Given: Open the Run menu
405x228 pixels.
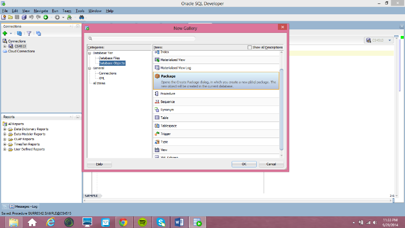Looking at the screenshot, I should (55, 11).
